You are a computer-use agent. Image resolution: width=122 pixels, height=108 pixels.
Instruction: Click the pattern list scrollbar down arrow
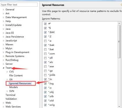coord(119,107)
